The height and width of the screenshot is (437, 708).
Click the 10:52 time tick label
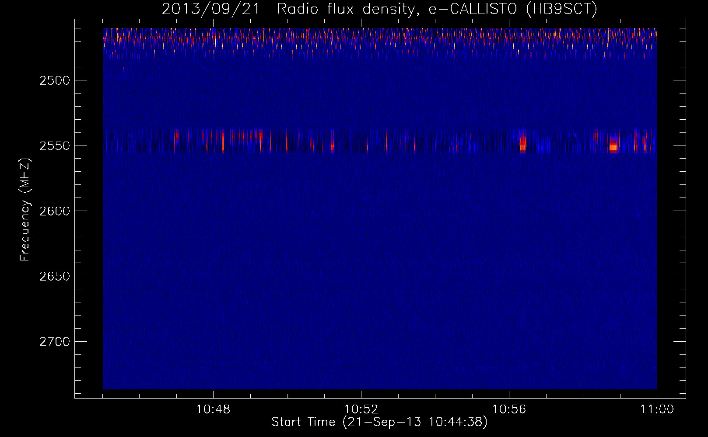tap(361, 409)
